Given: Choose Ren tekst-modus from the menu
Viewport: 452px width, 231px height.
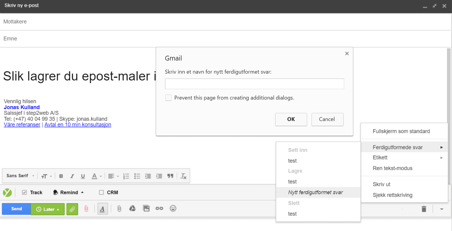Looking at the screenshot, I should point(404,168).
